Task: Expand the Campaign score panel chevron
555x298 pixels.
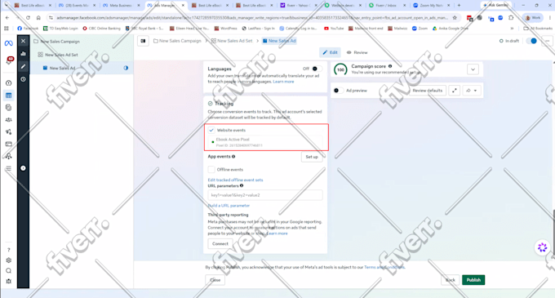Action: (473, 69)
